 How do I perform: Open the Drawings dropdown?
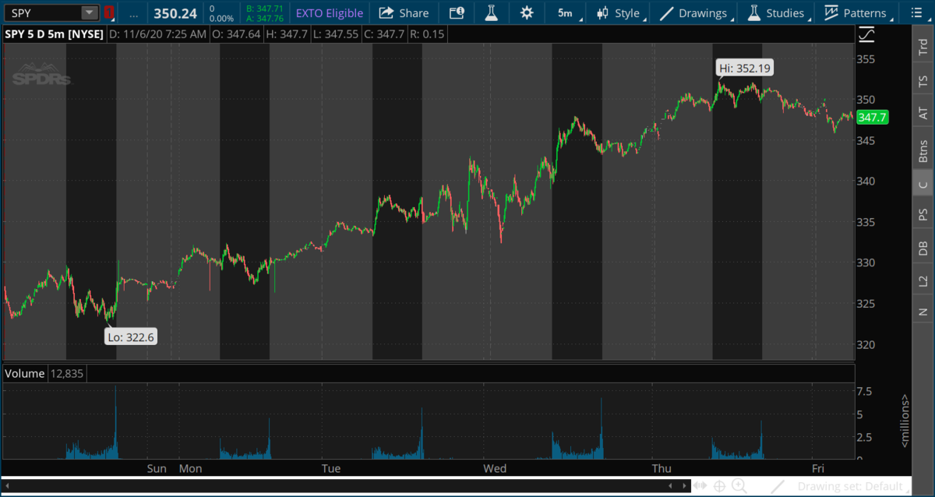pos(696,13)
